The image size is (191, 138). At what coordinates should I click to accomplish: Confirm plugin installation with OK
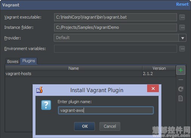84,126
